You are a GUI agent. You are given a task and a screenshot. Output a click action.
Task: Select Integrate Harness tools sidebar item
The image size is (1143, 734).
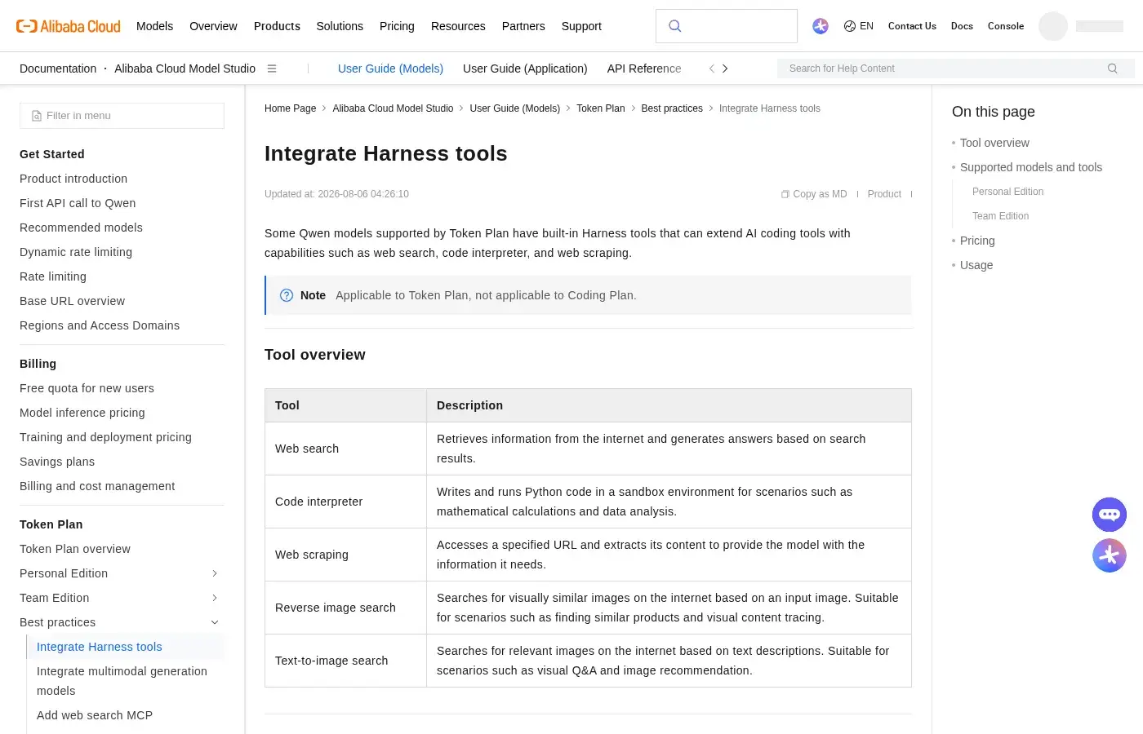coord(100,647)
